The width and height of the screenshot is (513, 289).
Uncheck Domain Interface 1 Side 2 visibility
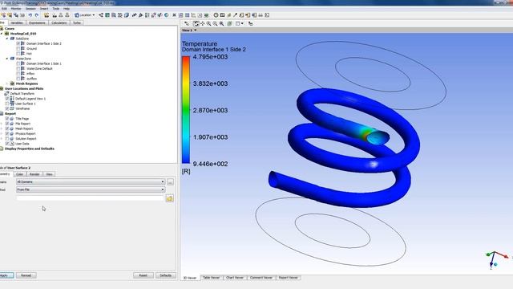[18, 43]
